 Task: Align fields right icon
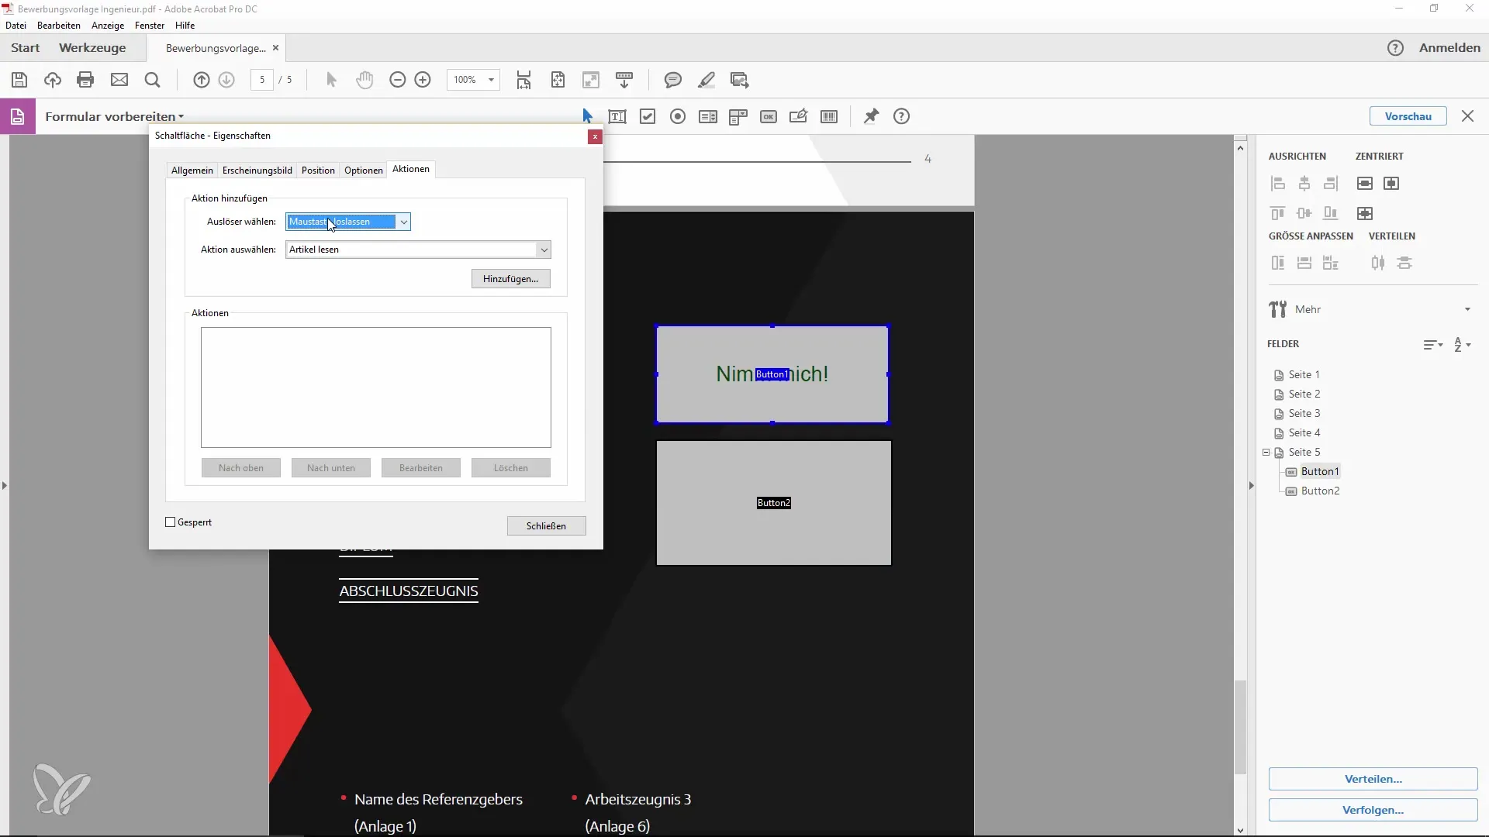(1331, 184)
